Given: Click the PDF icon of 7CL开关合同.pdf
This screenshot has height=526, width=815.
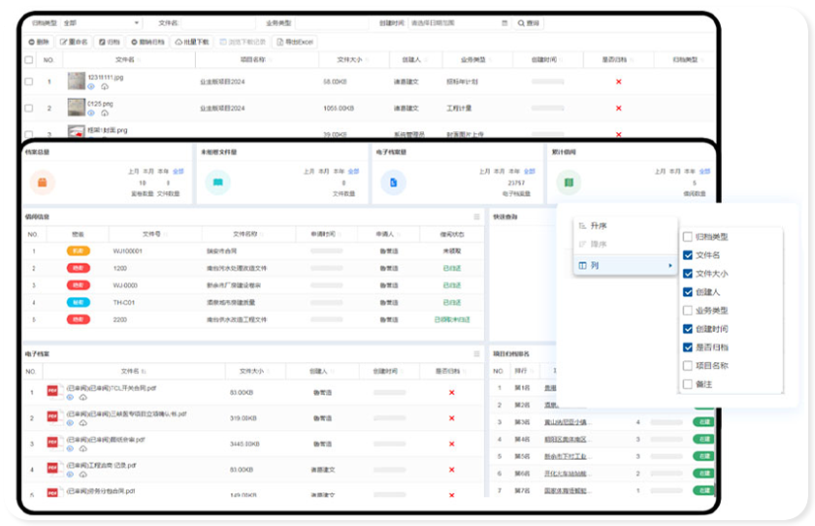Looking at the screenshot, I should tap(52, 391).
